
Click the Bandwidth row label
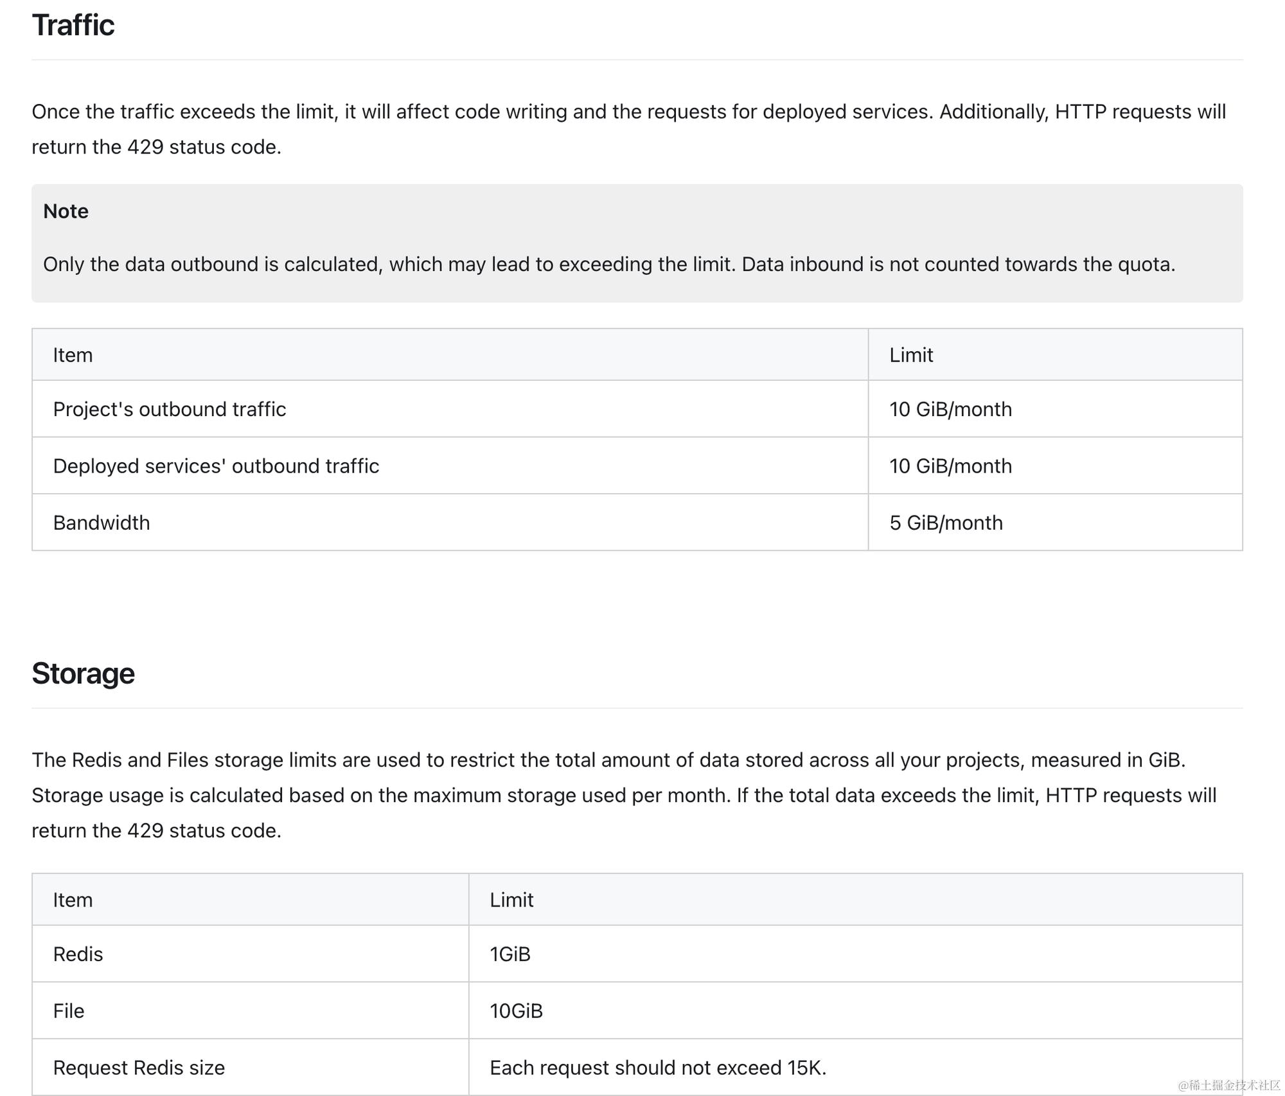tap(102, 523)
